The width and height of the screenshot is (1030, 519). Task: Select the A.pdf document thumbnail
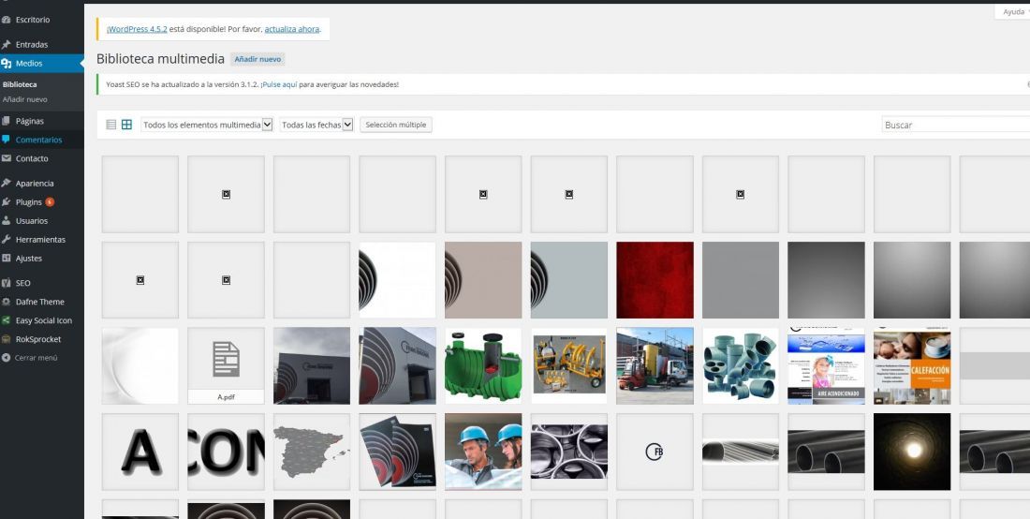click(x=226, y=366)
